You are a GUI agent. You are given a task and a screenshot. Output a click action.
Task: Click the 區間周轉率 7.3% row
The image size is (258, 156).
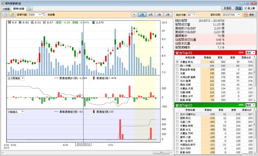point(216,47)
